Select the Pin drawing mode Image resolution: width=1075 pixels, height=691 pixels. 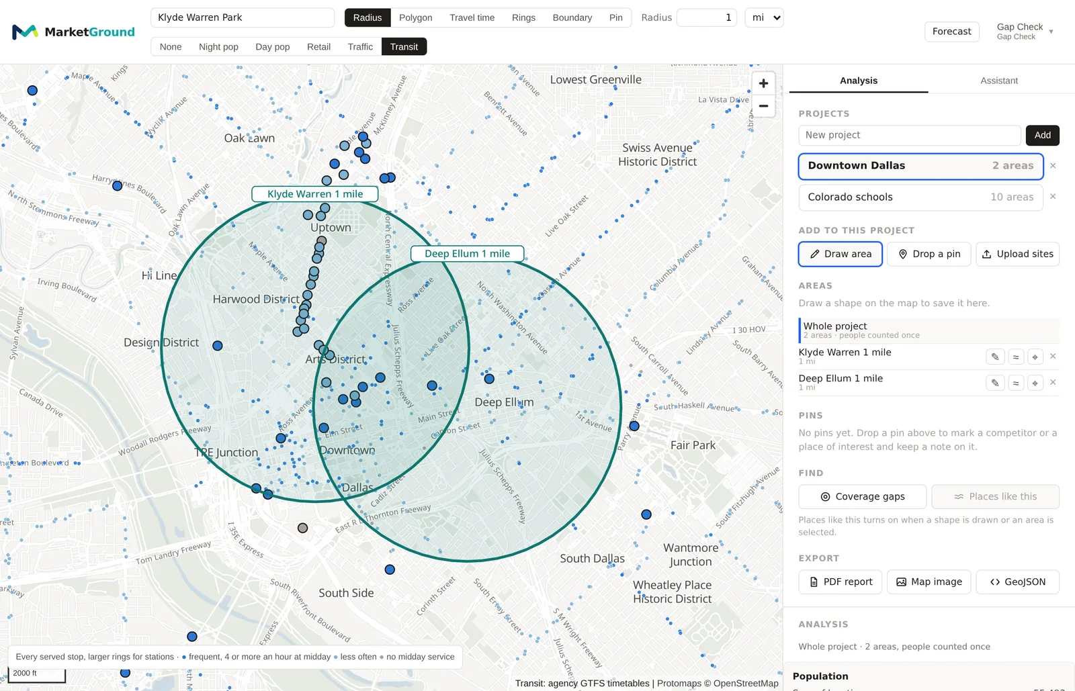(616, 17)
